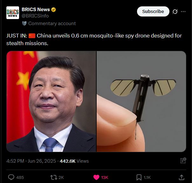
Task: Open the Xi Jinping photo thumbnail
Action: tap(51, 101)
